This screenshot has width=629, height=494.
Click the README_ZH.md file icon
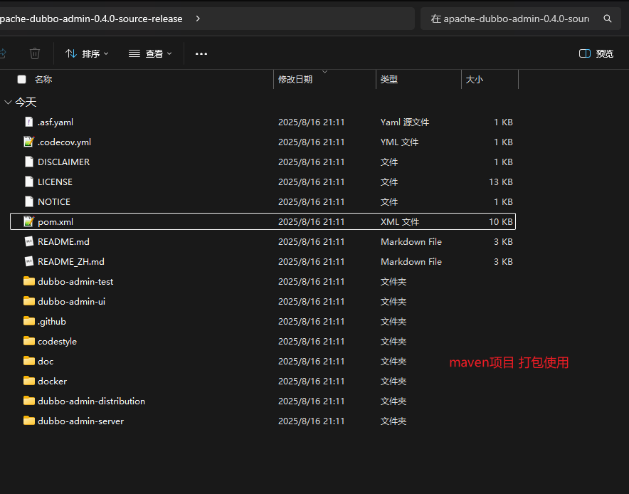29,261
